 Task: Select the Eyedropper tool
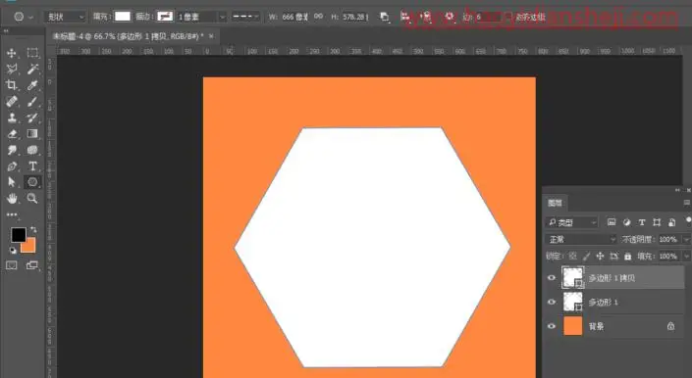(x=32, y=85)
